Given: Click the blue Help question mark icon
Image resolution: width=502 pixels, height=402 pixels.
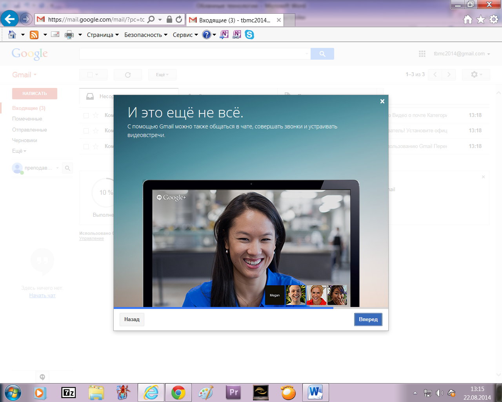Looking at the screenshot, I should point(206,35).
